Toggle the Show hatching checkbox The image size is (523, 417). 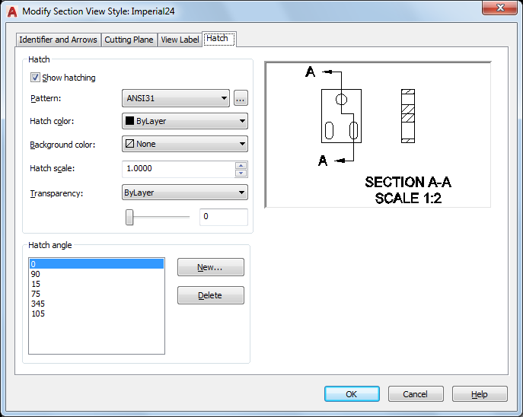(36, 78)
